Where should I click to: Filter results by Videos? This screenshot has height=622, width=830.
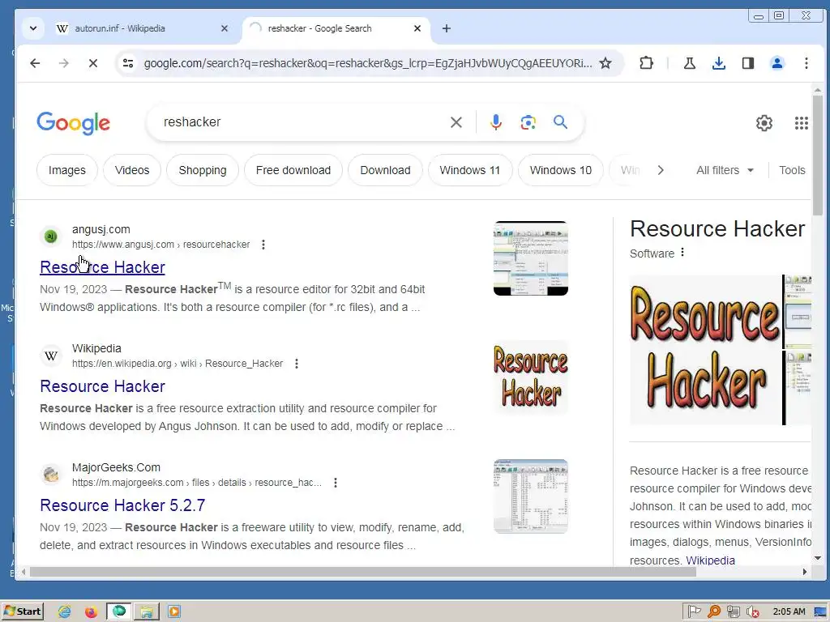(x=132, y=170)
